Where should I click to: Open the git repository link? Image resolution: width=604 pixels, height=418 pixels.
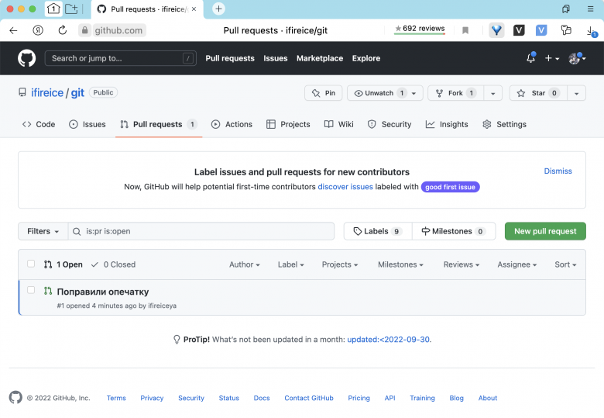(77, 93)
